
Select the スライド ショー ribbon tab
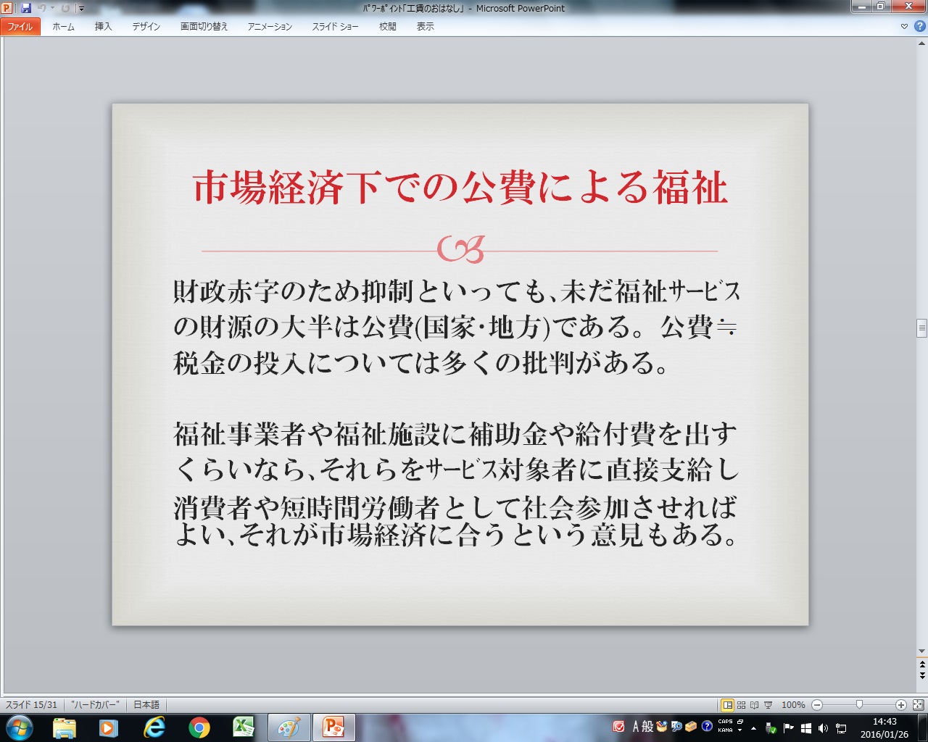click(336, 27)
